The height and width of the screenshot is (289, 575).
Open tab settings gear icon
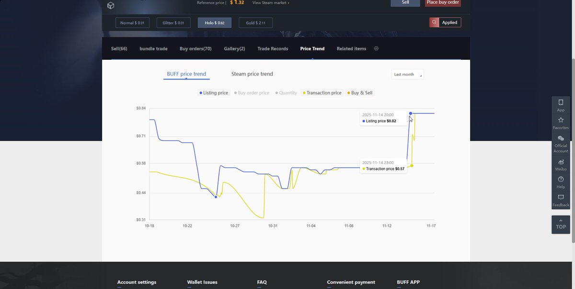pyautogui.click(x=376, y=48)
